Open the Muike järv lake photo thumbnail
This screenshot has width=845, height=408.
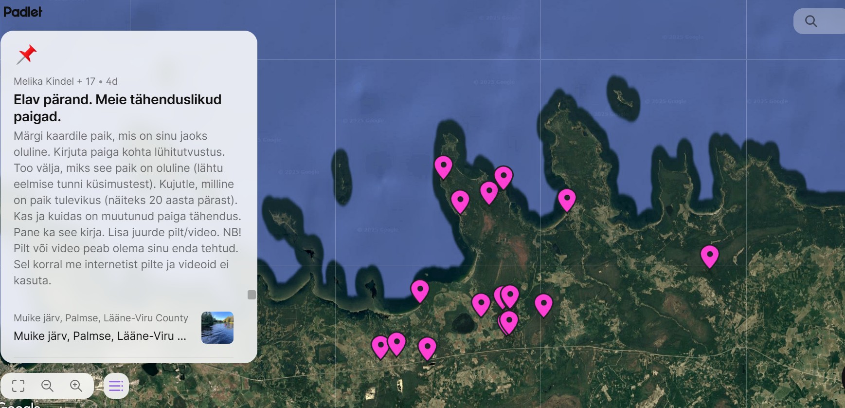[x=217, y=328]
